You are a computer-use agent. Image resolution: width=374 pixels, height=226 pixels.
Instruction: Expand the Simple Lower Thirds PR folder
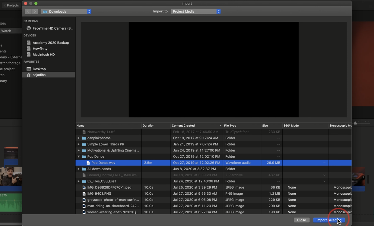pos(79,144)
